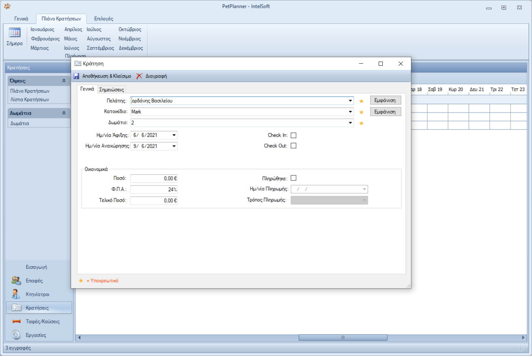
Task: Click the save disk icon in toolbar
Action: tap(76, 76)
